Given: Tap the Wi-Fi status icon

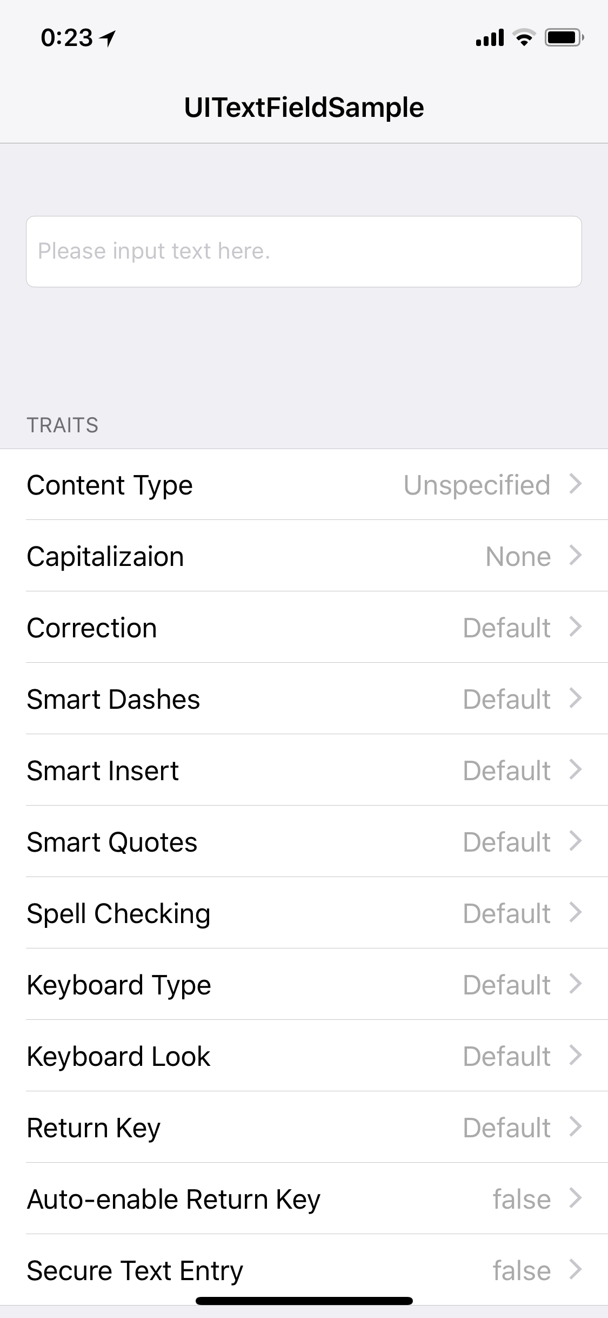Looking at the screenshot, I should point(523,38).
